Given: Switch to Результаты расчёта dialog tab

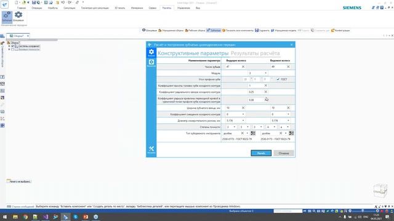Looking at the screenshot, I should 255,53.
